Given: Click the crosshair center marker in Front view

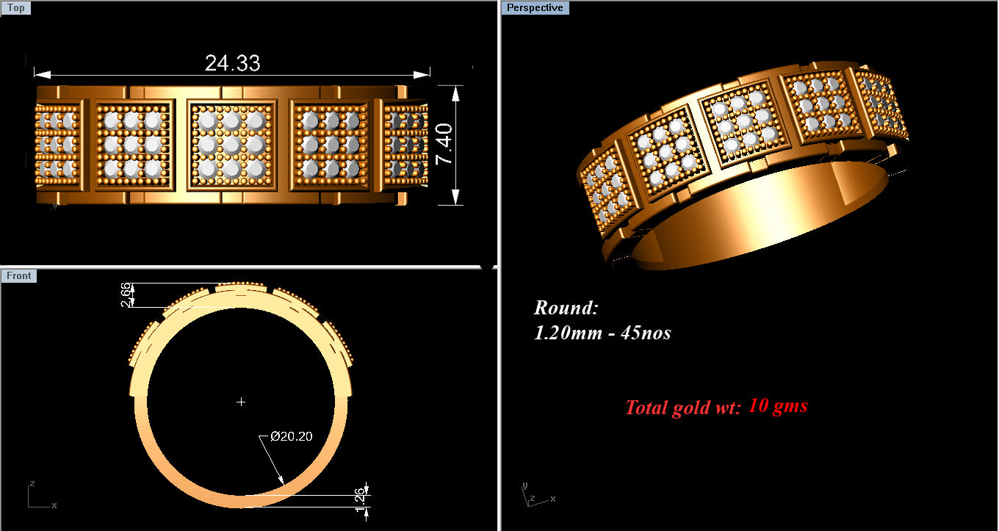Looking at the screenshot, I should (x=241, y=402).
